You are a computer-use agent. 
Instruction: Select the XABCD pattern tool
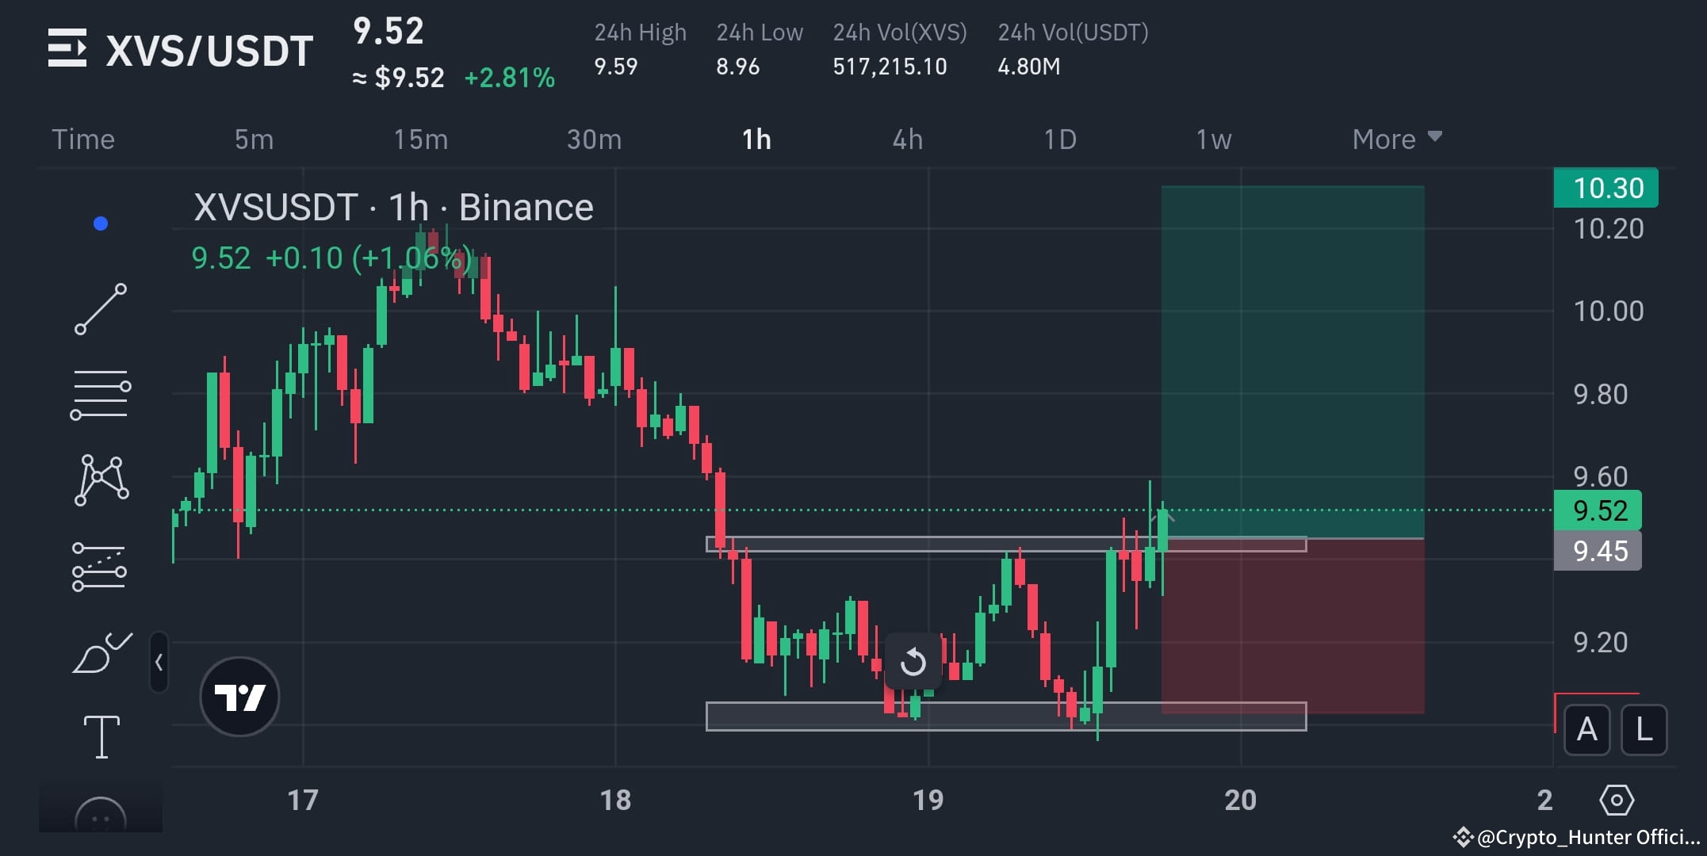coord(101,477)
